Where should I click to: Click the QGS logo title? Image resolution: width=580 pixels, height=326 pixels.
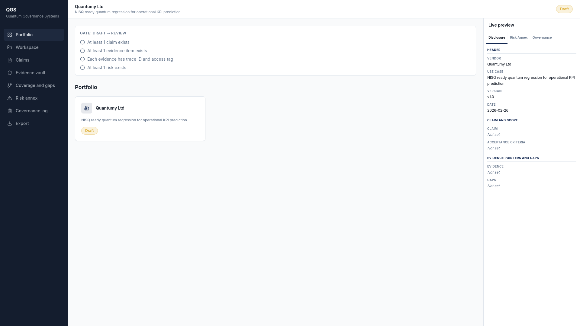[11, 10]
